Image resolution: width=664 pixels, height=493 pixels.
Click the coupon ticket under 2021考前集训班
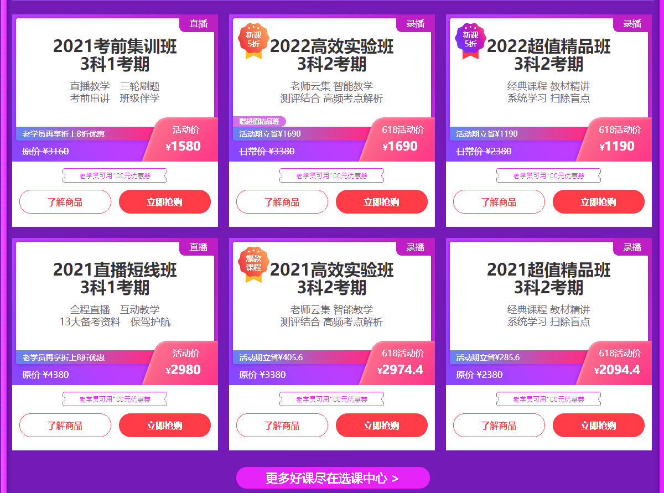click(115, 175)
